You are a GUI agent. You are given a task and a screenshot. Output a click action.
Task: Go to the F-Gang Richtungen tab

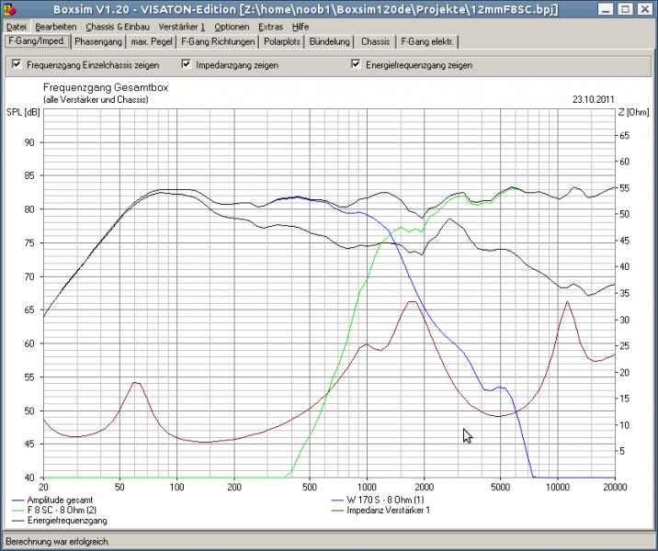point(218,42)
